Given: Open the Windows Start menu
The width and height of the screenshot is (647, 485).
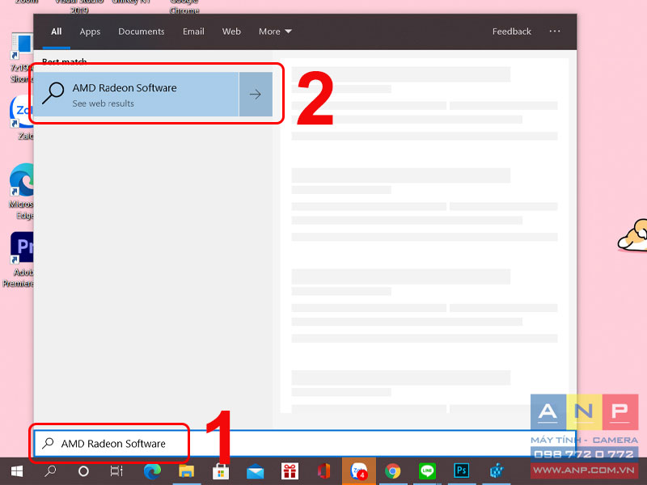Looking at the screenshot, I should tap(16, 471).
